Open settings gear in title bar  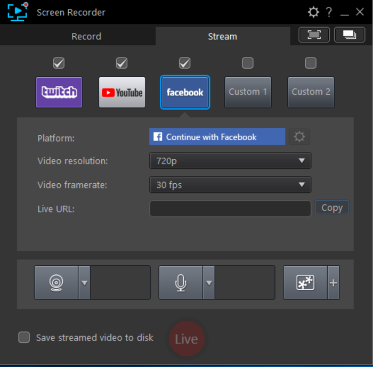point(313,12)
